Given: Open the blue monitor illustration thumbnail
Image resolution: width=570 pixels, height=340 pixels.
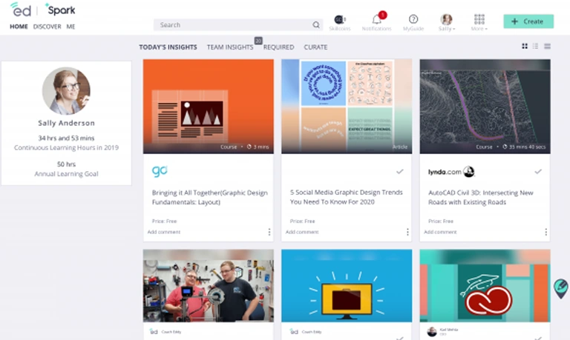Looking at the screenshot, I should coord(347,286).
